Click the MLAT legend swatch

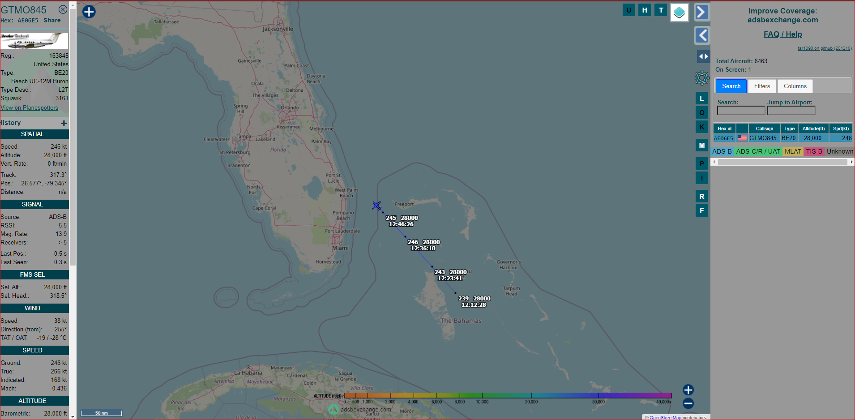click(x=793, y=151)
